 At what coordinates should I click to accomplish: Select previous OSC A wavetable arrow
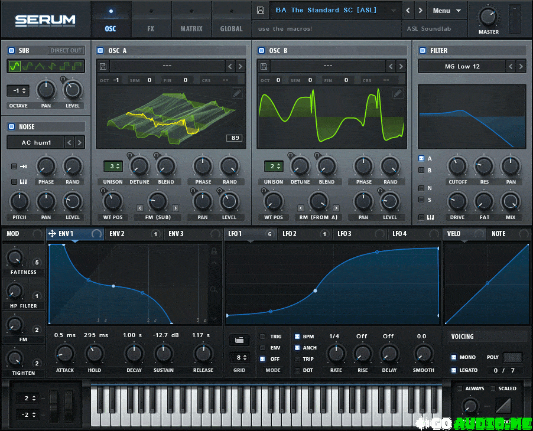tap(230, 66)
